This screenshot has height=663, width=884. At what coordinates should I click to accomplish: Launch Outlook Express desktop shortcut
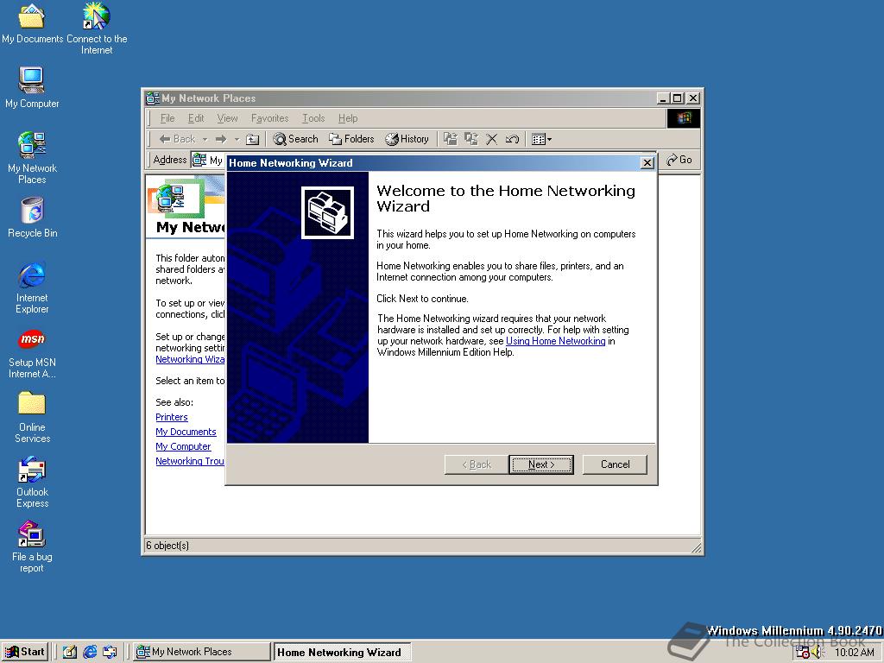[x=32, y=482]
